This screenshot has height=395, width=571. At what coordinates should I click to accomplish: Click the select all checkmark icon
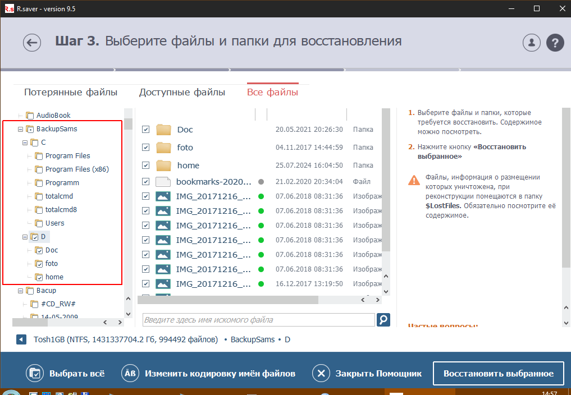35,374
